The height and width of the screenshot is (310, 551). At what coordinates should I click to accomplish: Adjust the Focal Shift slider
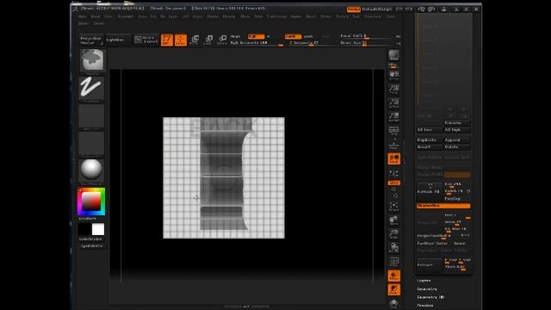coord(367,36)
